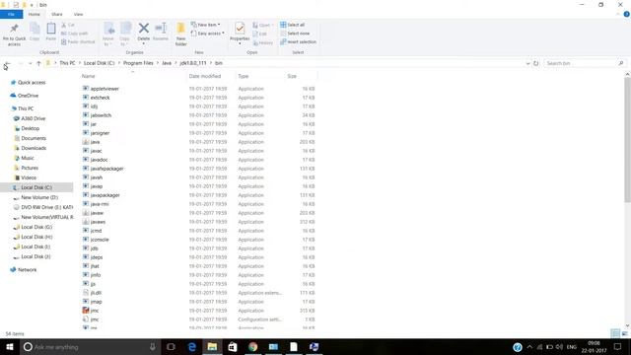Screen dimensions: 631x355
Task: Sort by the Size column header
Action: coord(292,76)
